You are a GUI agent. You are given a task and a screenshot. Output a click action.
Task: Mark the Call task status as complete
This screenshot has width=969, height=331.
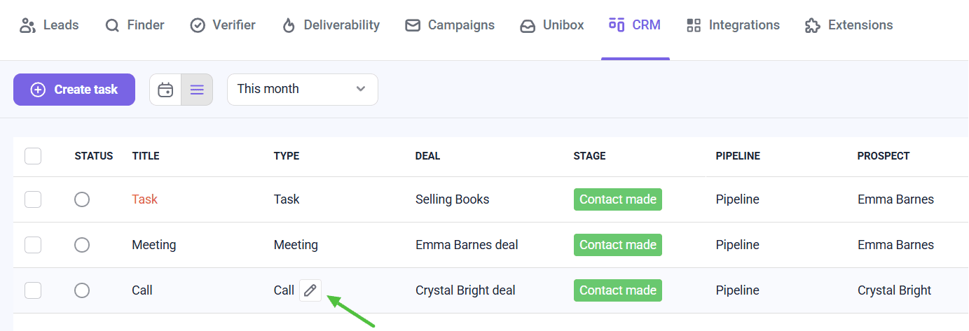(82, 290)
